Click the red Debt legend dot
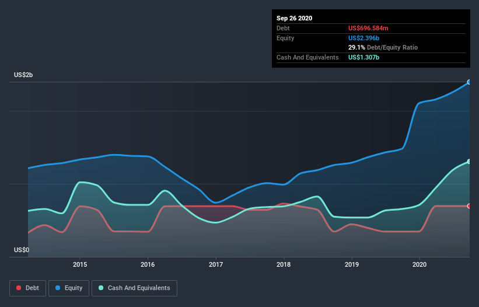The height and width of the screenshot is (307, 479). click(x=19, y=288)
